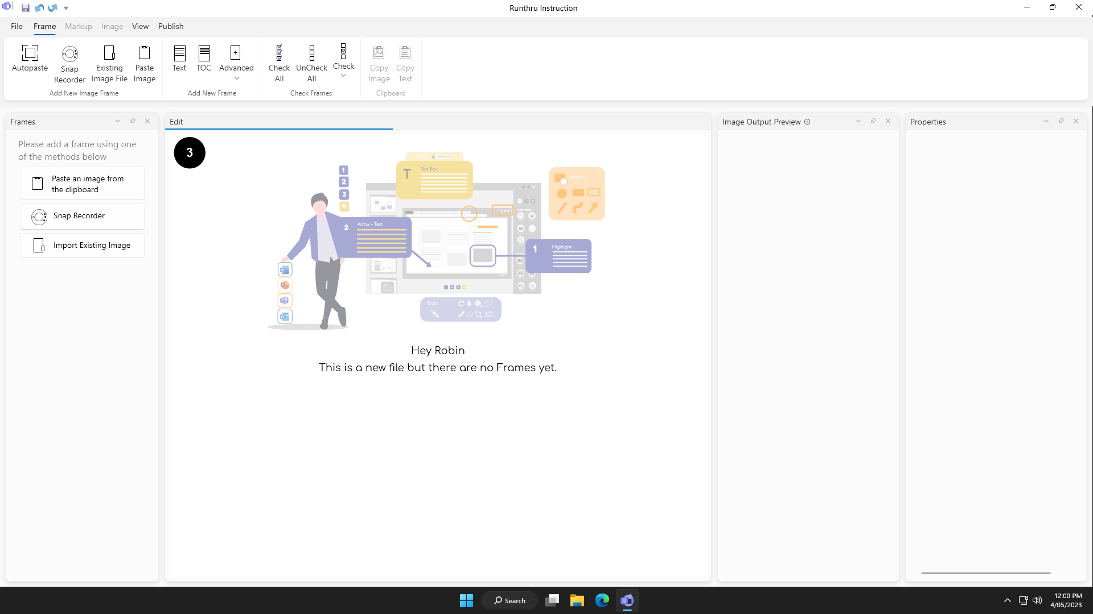Pin the Frames panel
This screenshot has width=1093, height=614.
(133, 121)
